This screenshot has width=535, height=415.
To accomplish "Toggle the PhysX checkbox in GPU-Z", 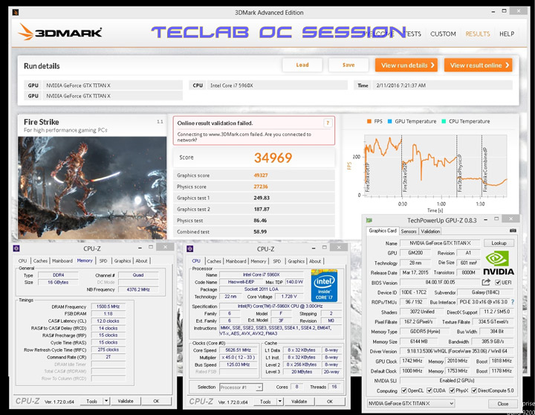I will click(452, 390).
